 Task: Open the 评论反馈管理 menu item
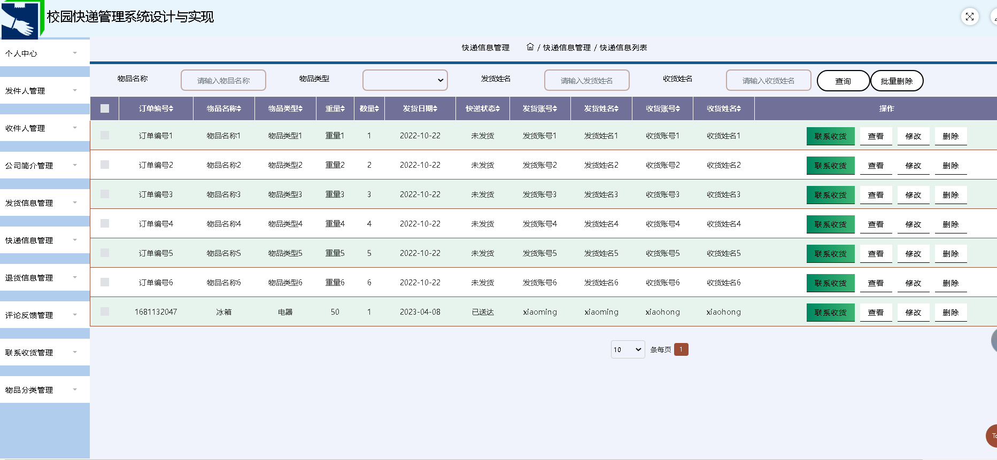[45, 315]
